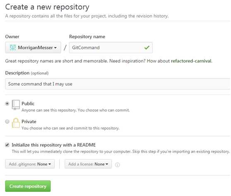Open the Add .gitignore dropdown

30,164
